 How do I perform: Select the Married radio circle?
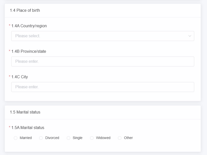tap(16, 138)
